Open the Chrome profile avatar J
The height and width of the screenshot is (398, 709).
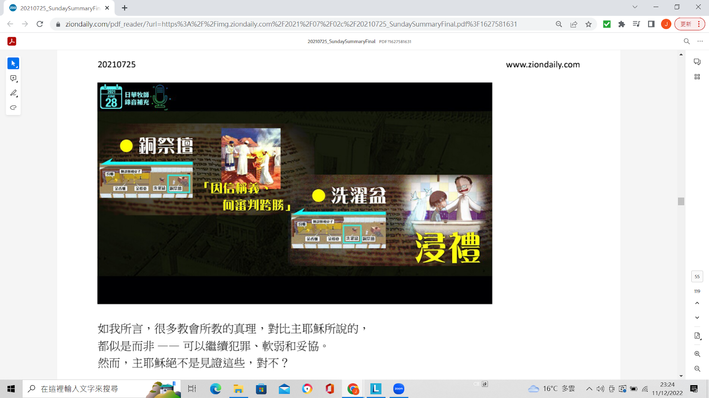(x=666, y=24)
